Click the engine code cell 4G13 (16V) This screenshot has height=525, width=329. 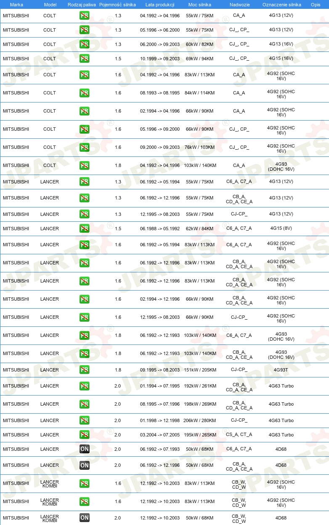281,44
